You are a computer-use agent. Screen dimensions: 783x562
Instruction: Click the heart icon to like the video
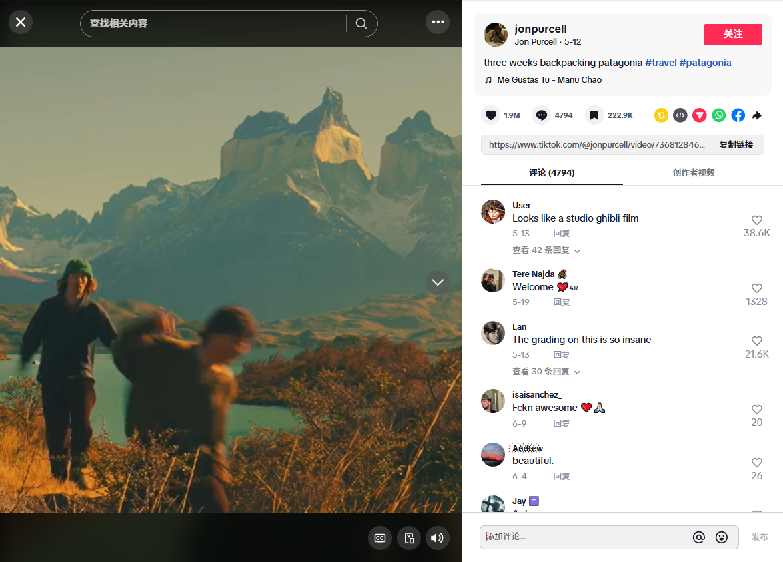tap(491, 115)
